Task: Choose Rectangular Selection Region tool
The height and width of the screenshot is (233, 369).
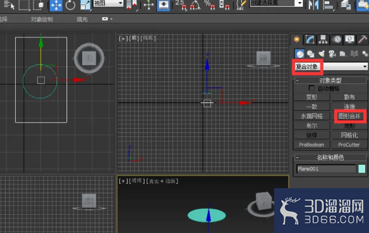Action: [x=24, y=5]
